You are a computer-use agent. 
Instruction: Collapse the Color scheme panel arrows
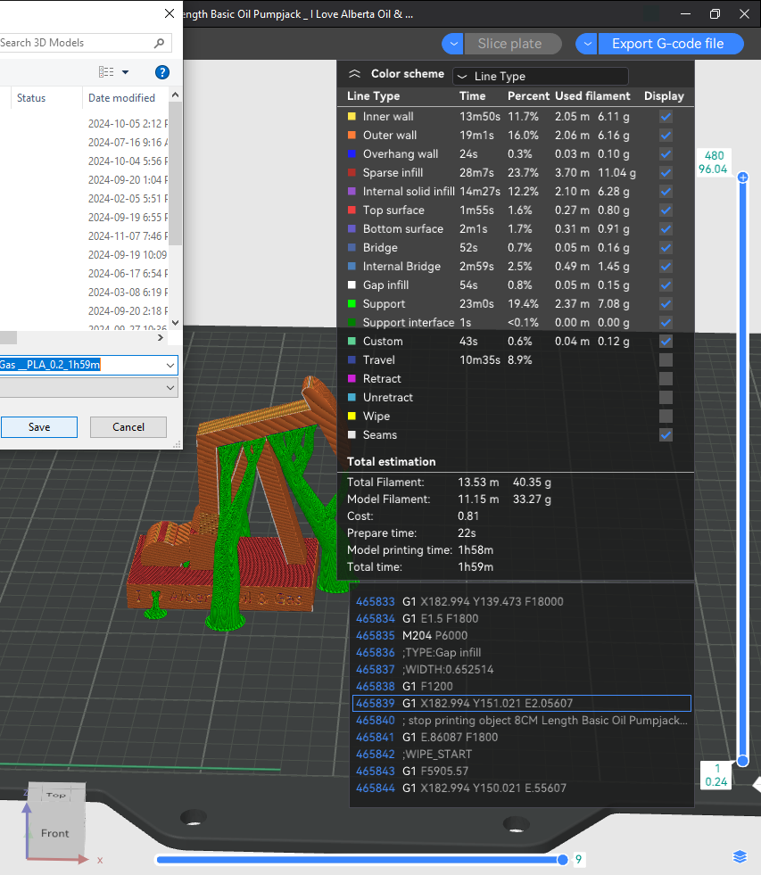(354, 74)
